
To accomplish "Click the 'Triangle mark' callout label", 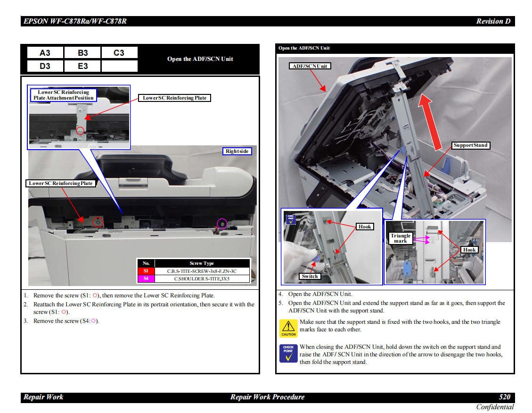I will tap(401, 238).
